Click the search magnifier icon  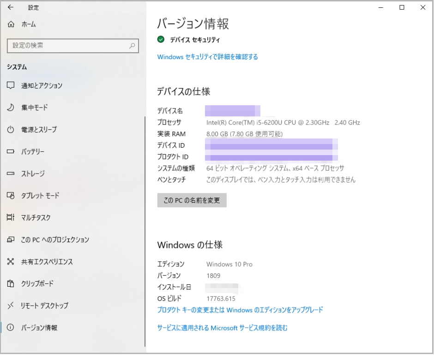pyautogui.click(x=133, y=46)
